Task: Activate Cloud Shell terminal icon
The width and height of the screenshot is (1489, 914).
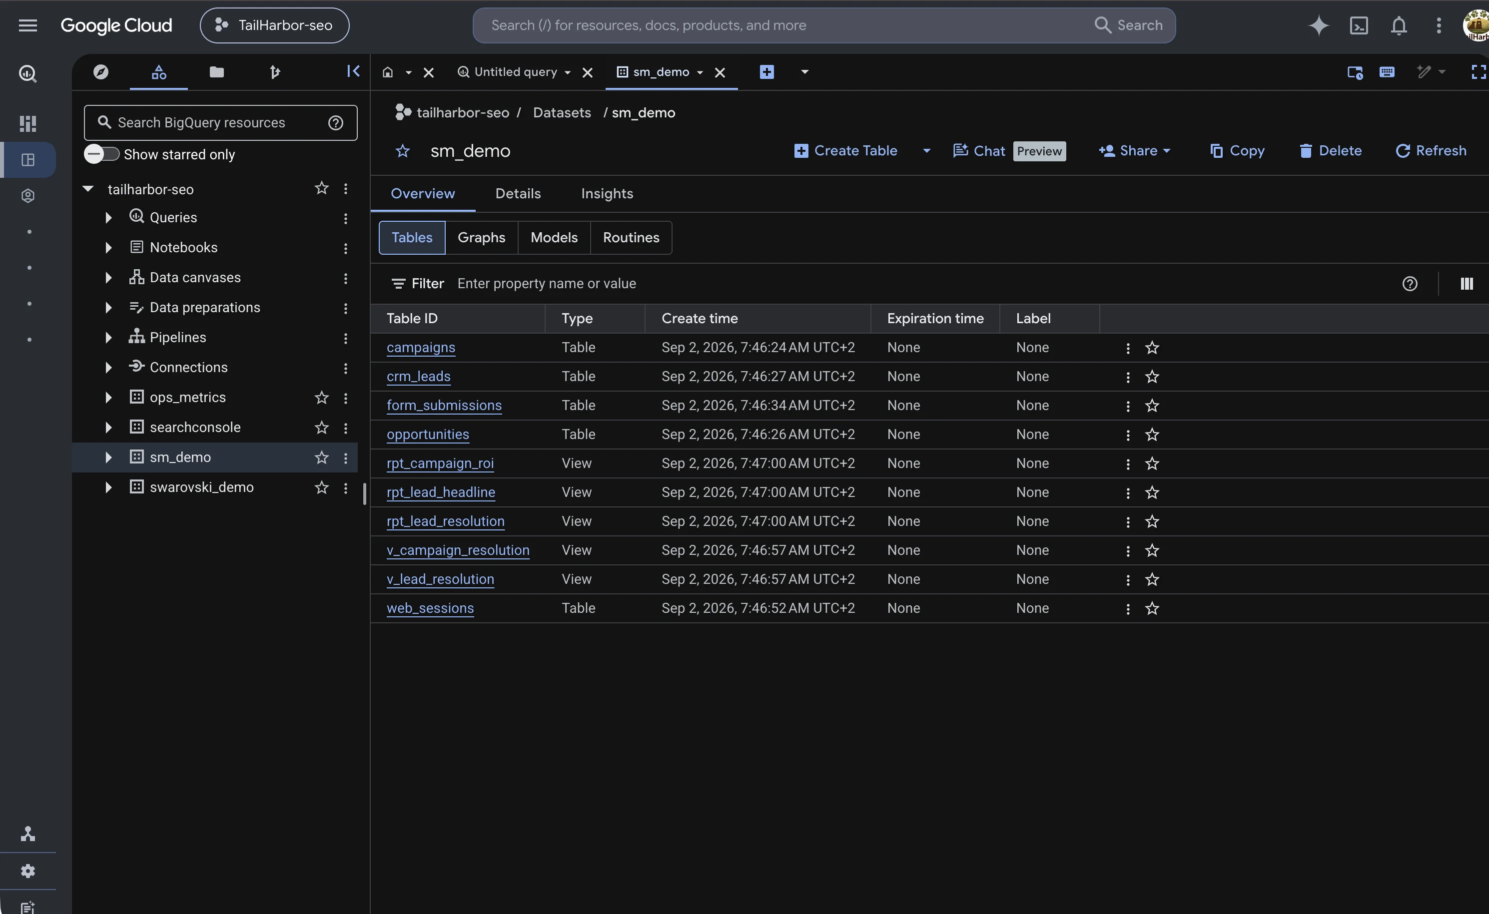Action: [x=1359, y=25]
